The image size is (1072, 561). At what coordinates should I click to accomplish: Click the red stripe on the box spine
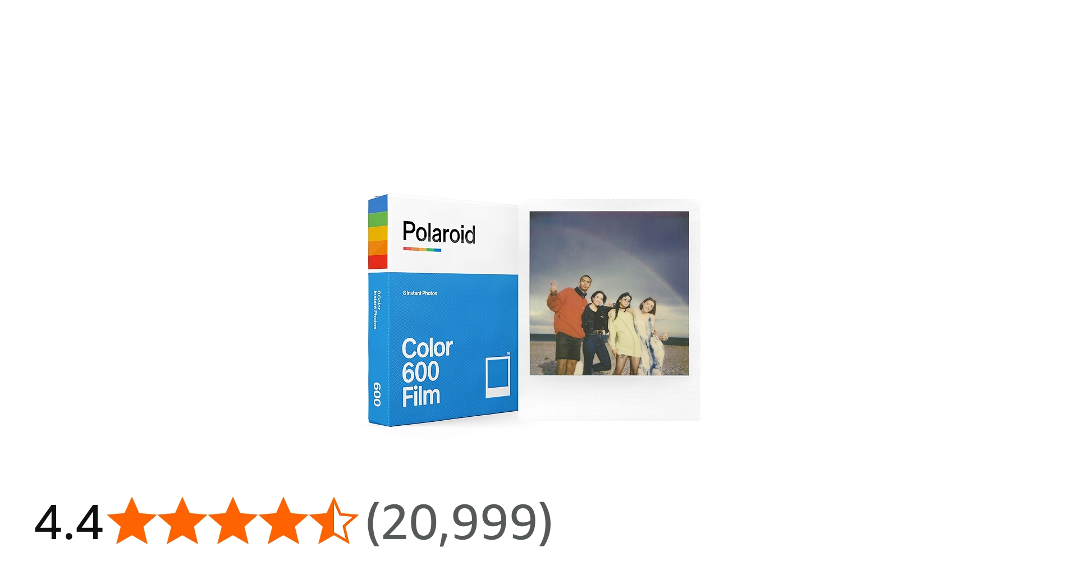378,262
